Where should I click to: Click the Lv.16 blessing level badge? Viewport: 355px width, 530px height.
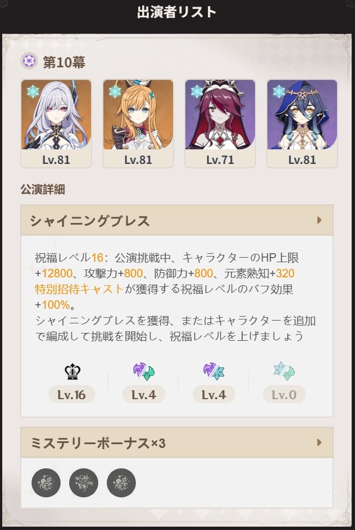point(72,395)
